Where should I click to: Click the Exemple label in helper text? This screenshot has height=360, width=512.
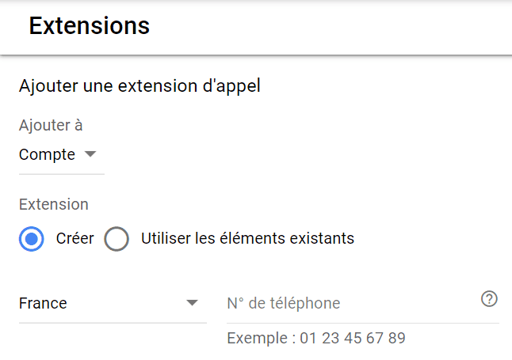pyautogui.click(x=256, y=339)
